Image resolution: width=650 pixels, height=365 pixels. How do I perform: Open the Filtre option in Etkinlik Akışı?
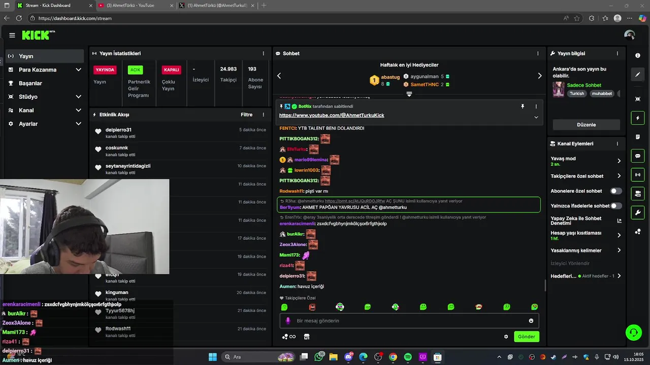tap(246, 115)
